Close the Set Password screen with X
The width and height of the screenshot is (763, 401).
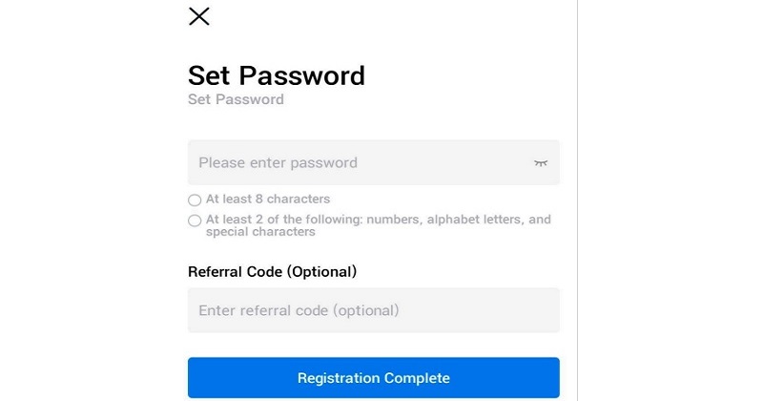[x=198, y=16]
